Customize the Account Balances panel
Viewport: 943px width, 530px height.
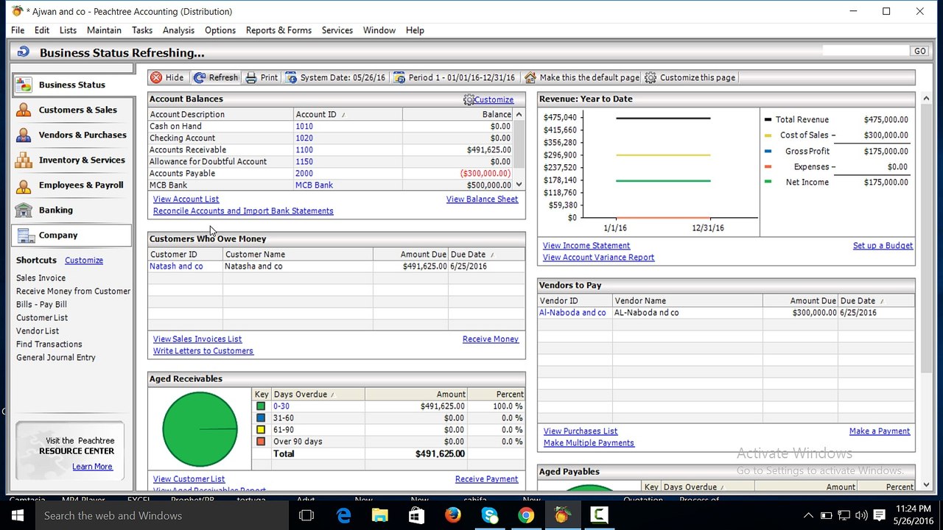pyautogui.click(x=488, y=99)
